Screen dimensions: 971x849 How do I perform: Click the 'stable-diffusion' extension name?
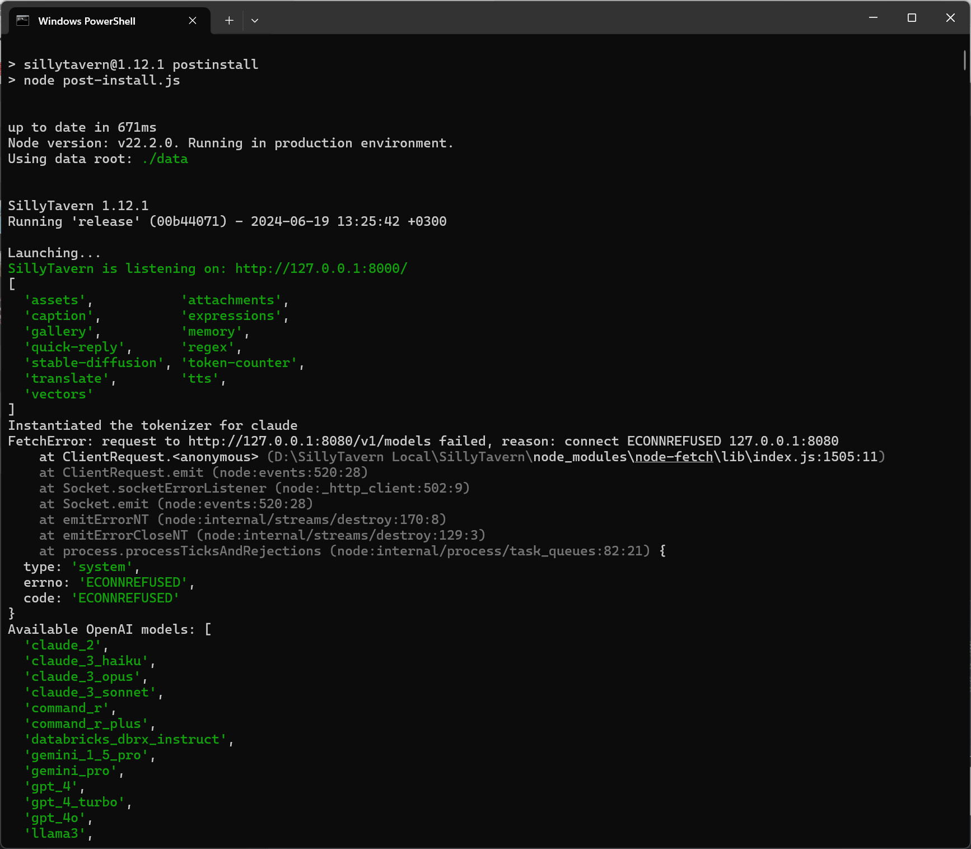pyautogui.click(x=94, y=363)
